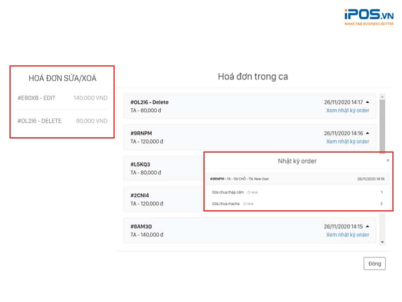Viewport: 402px width, 302px height.
Task: Open Xem nhật ký order for #OL2I6
Action: (347, 110)
